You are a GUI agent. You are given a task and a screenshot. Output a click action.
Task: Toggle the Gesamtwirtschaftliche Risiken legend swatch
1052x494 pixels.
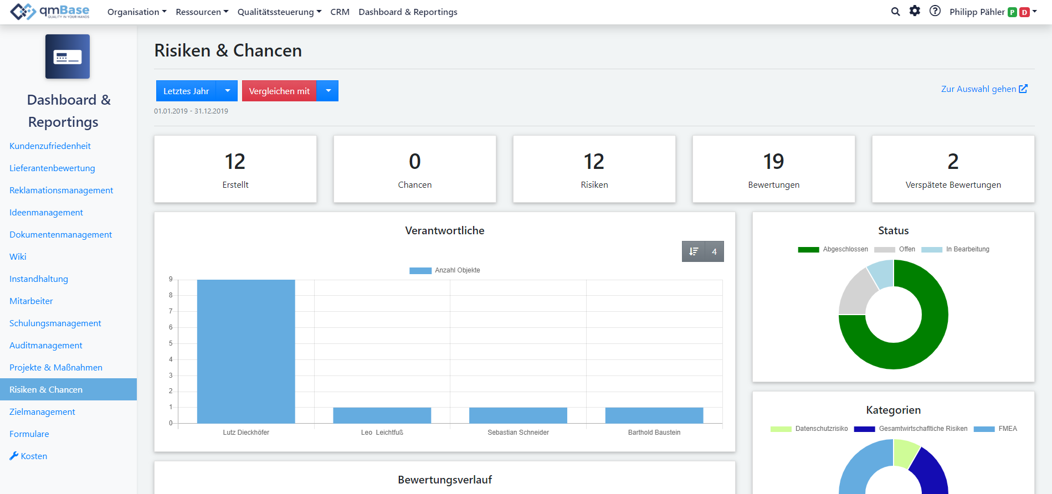pos(864,429)
